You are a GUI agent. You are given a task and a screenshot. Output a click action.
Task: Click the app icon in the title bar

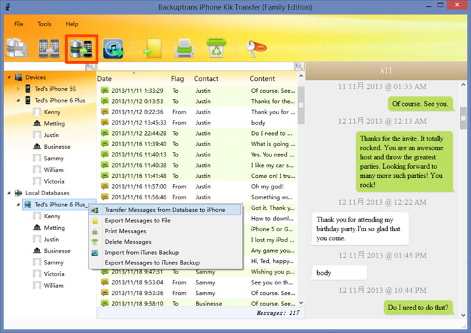tap(8, 7)
